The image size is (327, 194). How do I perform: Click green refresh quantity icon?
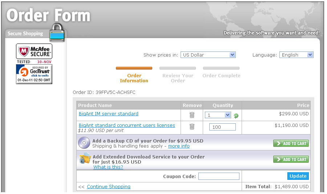236,116
